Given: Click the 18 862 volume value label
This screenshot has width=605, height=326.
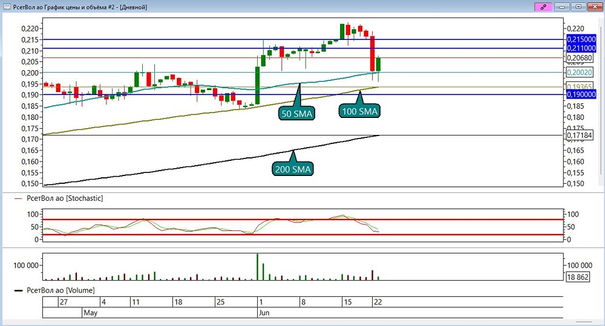Looking at the screenshot, I should pyautogui.click(x=578, y=276).
